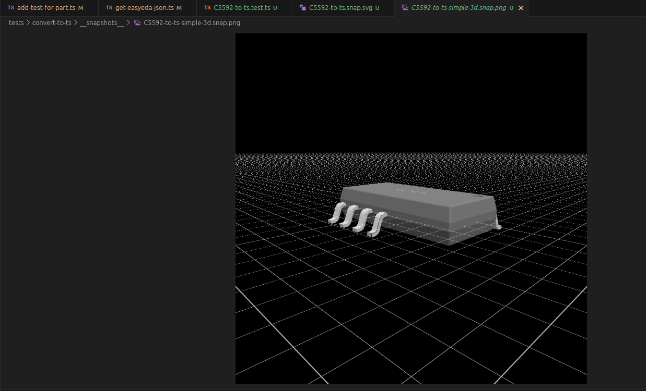Open the C5592-to-ts.snap.svg tab
This screenshot has height=391, width=646.
click(340, 8)
